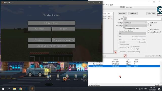Open Advanced Options panel

(94, 85)
